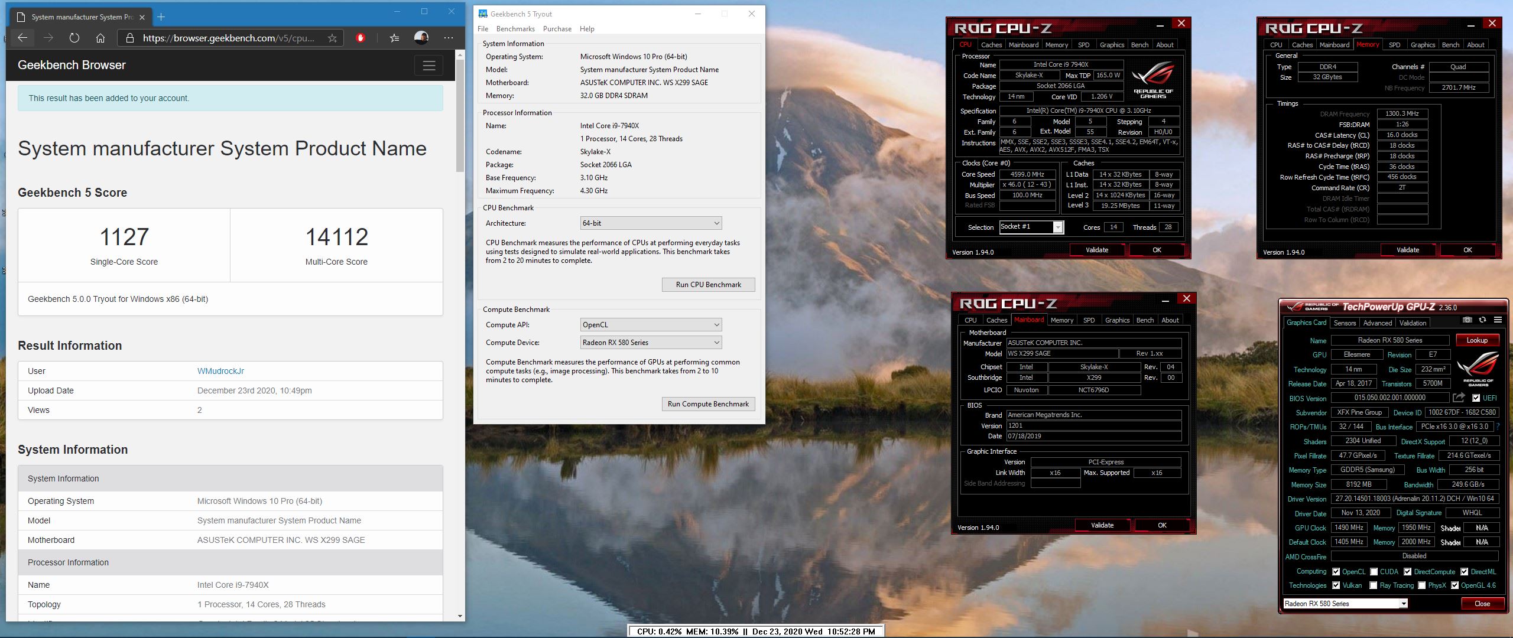The height and width of the screenshot is (638, 1513).
Task: Toggle the UEFI checkbox in GPU-Z
Action: (x=1476, y=398)
